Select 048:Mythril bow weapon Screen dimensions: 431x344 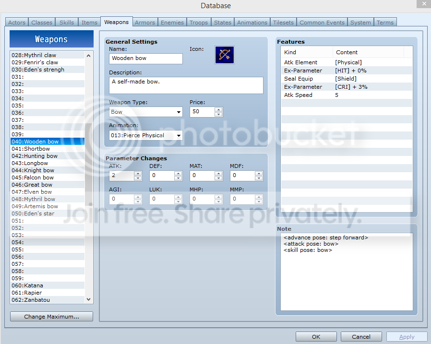click(x=48, y=199)
